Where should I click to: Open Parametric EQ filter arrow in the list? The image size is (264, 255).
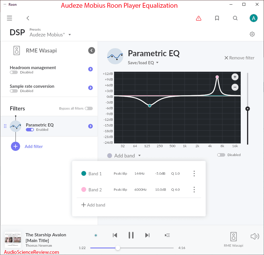click(90, 126)
